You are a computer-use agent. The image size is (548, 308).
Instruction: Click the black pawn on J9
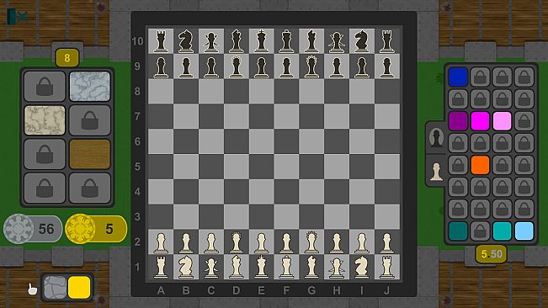(387, 66)
